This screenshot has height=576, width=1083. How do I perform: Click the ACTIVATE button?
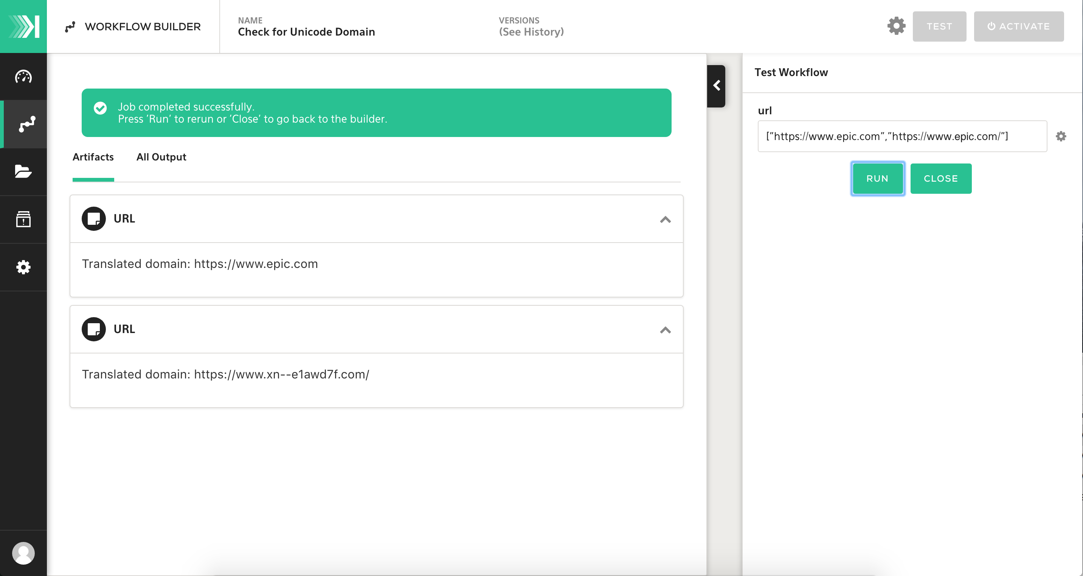point(1018,26)
